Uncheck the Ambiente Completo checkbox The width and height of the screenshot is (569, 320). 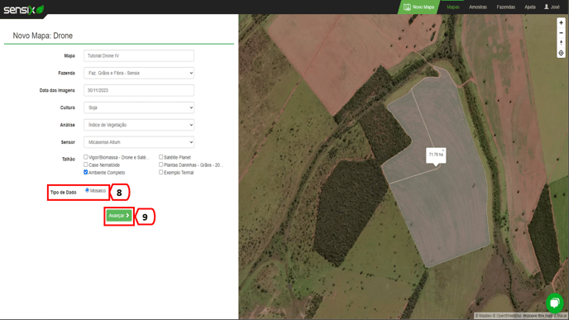pyautogui.click(x=86, y=172)
